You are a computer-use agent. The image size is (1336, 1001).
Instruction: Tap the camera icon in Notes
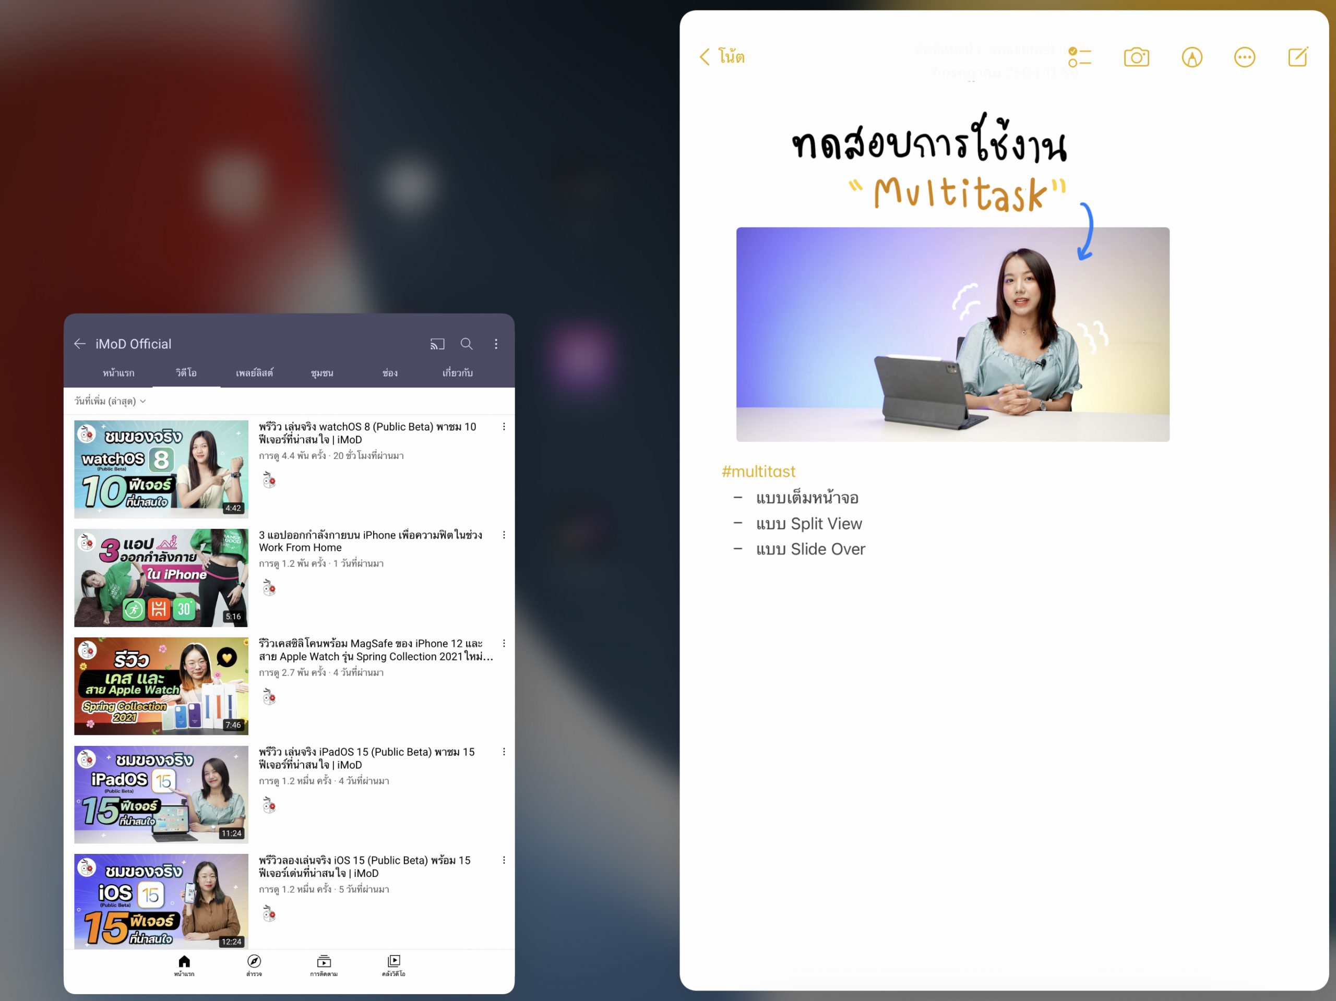1136,57
